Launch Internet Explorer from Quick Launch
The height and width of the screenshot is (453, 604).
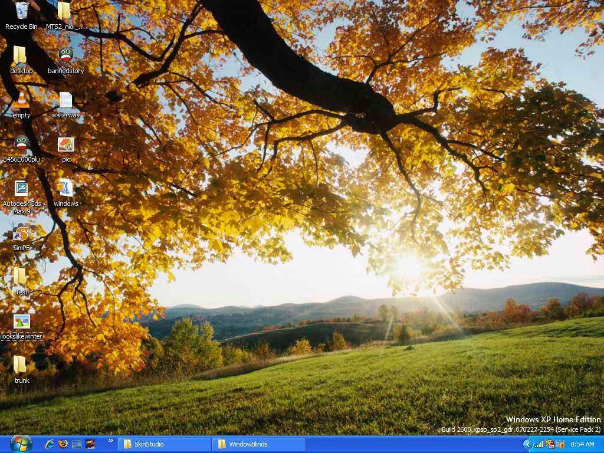(50, 444)
